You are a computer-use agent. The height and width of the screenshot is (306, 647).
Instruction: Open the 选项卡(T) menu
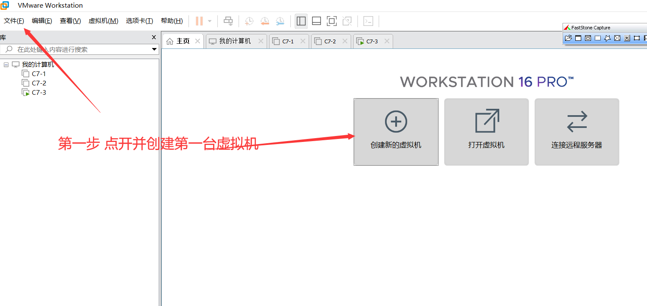click(139, 21)
